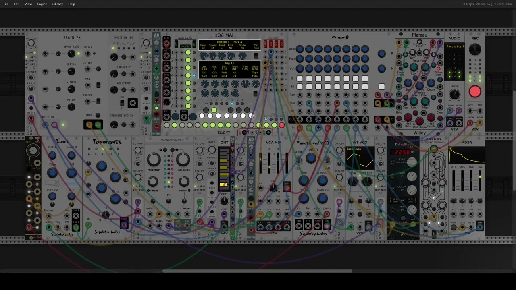This screenshot has width=516, height=290.
Task: Click the PITCH knob on Grain FX
Action: [71, 107]
